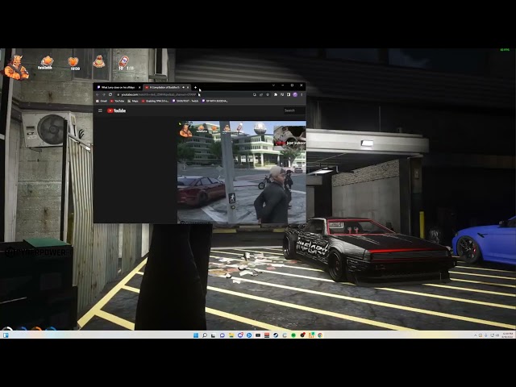Image resolution: width=516 pixels, height=387 pixels.
Task: Click the share icon in address bar
Action: pyautogui.click(x=261, y=95)
